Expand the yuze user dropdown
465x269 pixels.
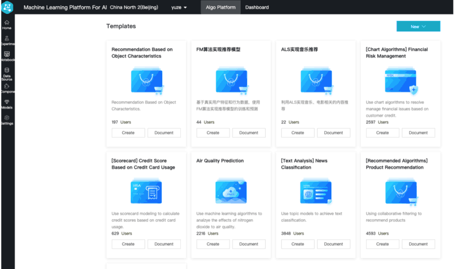(x=178, y=8)
